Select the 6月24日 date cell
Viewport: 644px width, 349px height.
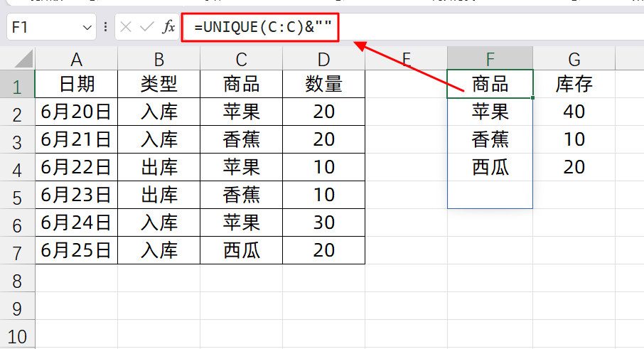[76, 222]
